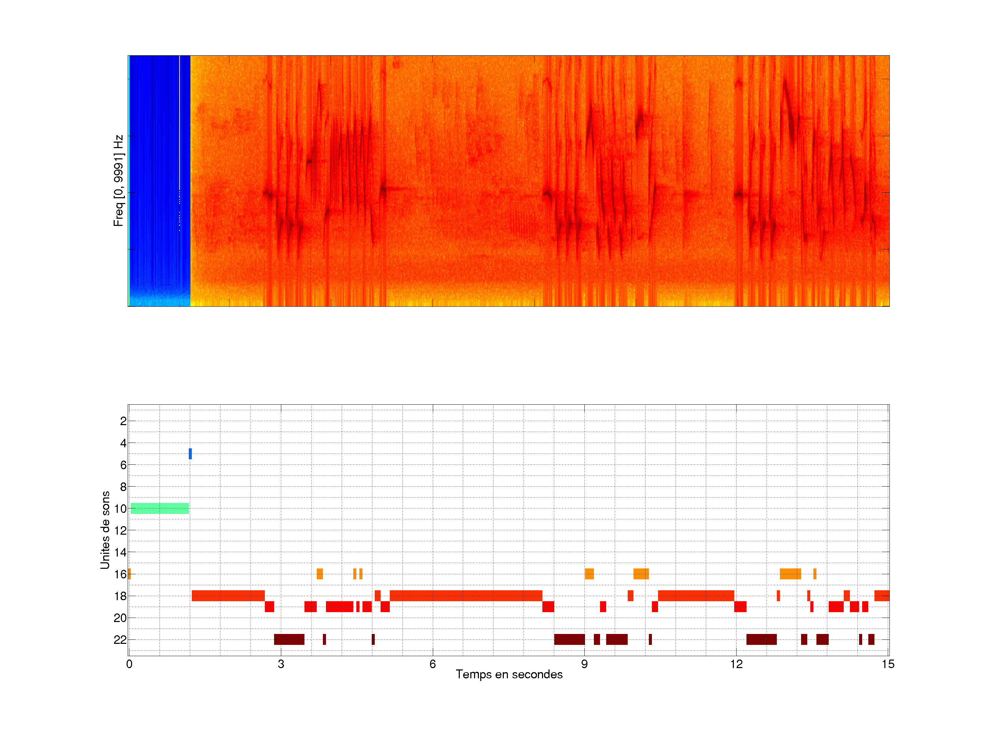Click the green bar at unit 10

(x=159, y=508)
